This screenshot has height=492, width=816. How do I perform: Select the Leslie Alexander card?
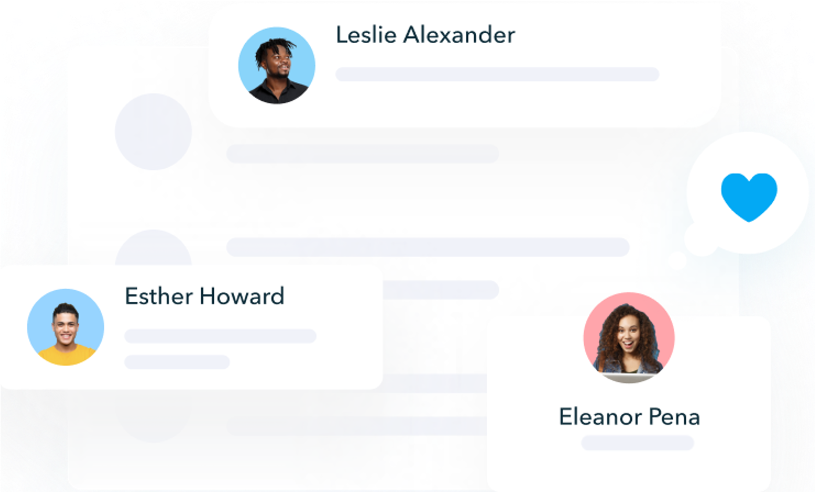(465, 66)
